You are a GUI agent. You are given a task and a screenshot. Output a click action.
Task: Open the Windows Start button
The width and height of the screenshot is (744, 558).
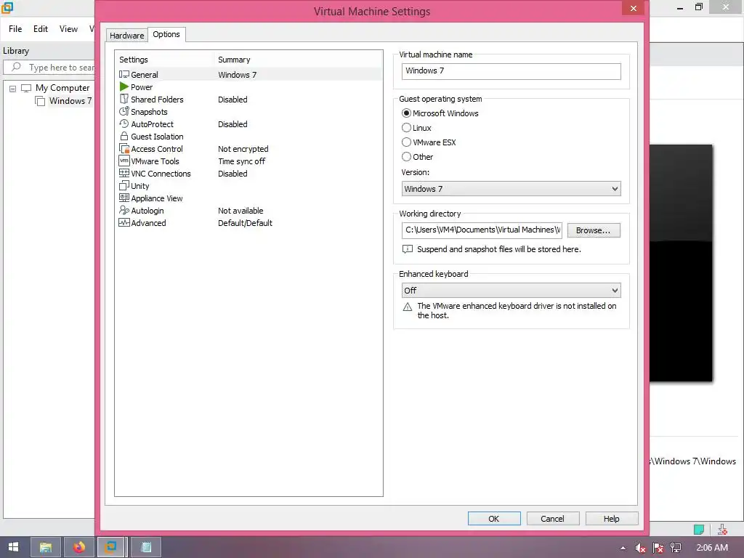tap(13, 547)
